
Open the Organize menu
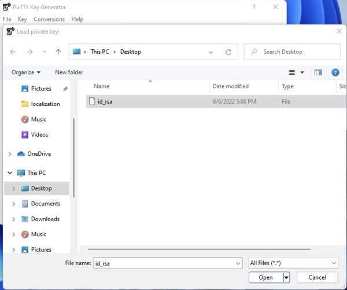(26, 72)
